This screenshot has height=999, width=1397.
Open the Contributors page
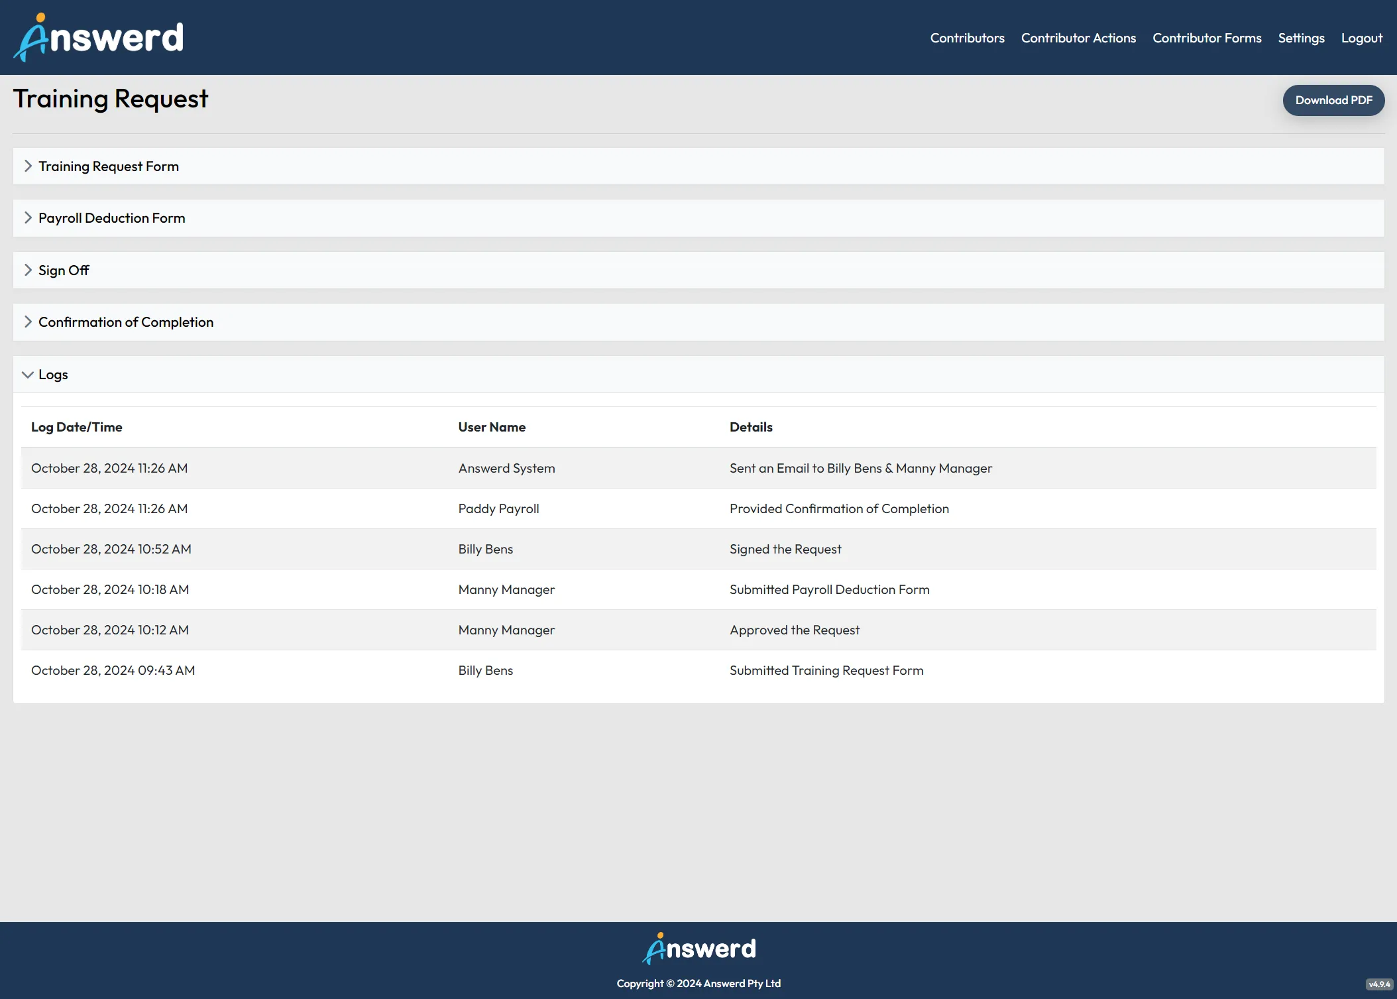[967, 38]
